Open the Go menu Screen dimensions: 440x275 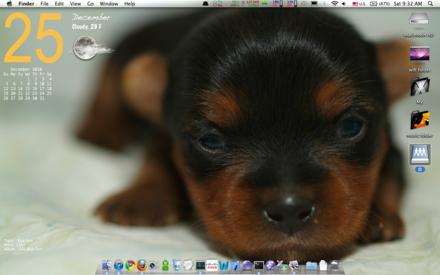[90, 4]
